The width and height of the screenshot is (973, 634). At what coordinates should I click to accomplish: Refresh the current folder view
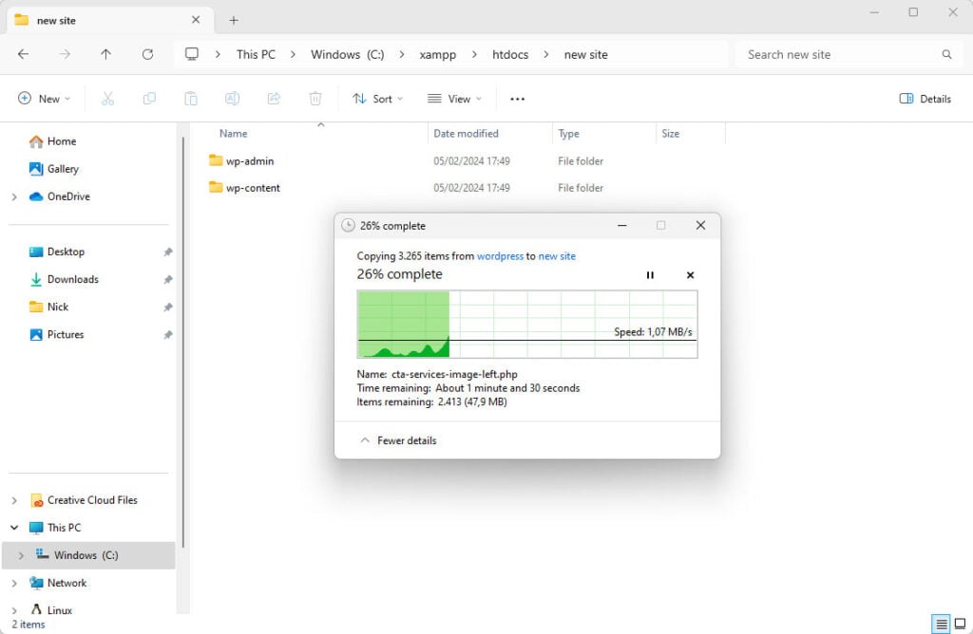click(147, 54)
